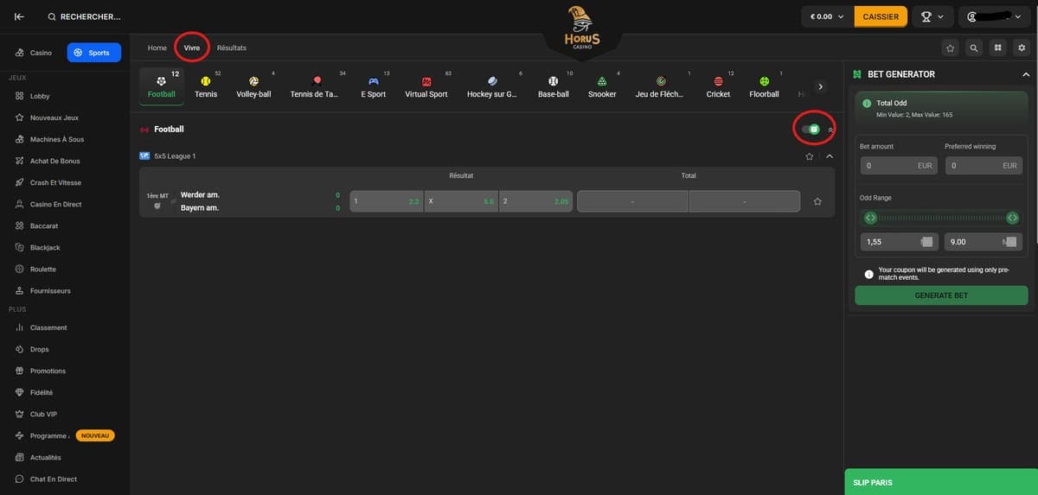Open Fournisseurs in the sidebar
The image size is (1038, 495).
(50, 290)
